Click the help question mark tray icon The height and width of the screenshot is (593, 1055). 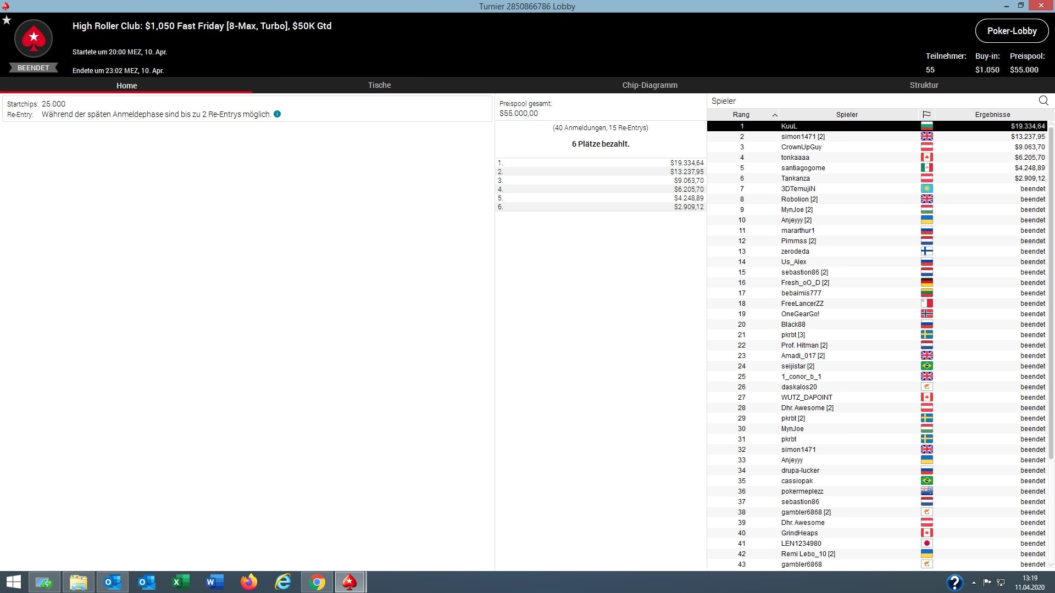(x=954, y=582)
